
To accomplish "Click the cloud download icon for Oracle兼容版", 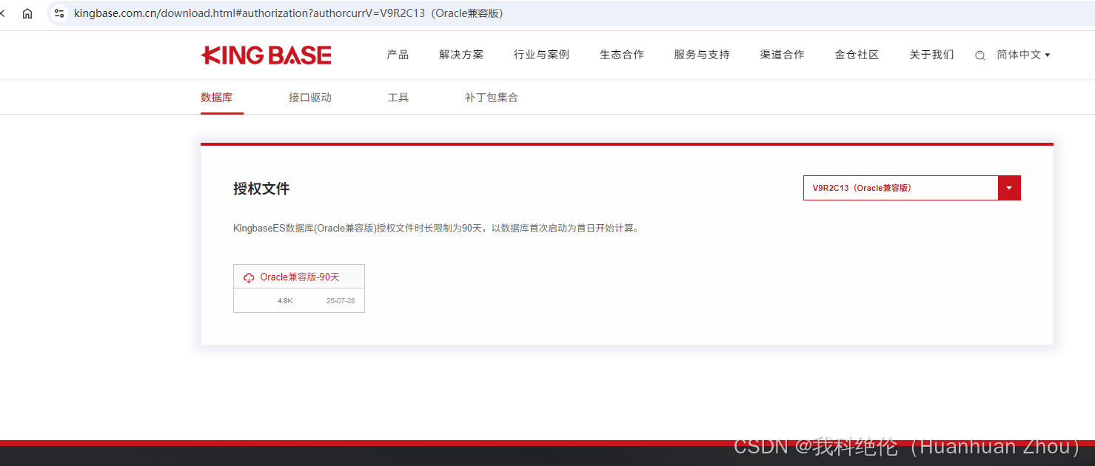I will [249, 277].
